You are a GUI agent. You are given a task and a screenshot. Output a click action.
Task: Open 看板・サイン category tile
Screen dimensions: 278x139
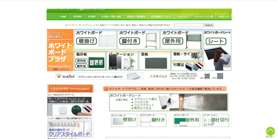[x=187, y=56]
